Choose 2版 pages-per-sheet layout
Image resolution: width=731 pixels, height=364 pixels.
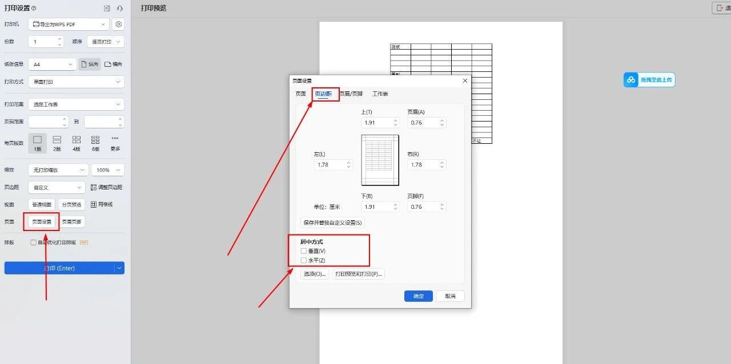(x=57, y=143)
